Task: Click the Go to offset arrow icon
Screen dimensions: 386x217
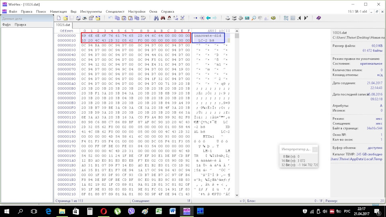Action: click(x=195, y=18)
